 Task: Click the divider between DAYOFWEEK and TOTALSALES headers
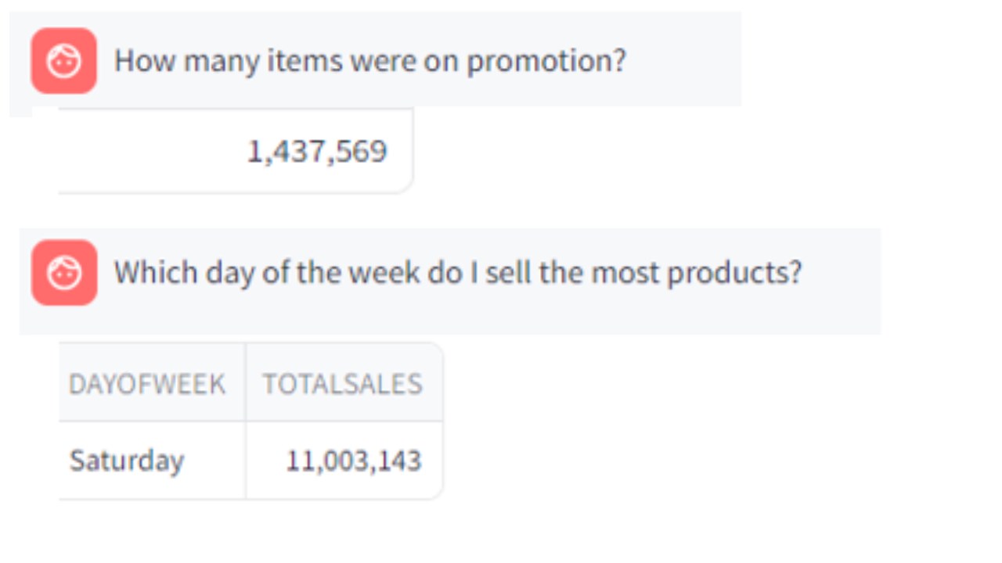tap(246, 384)
